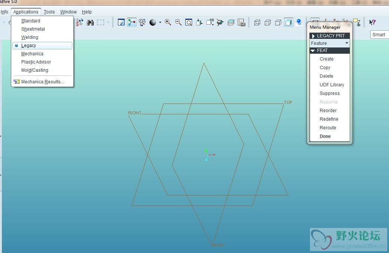Click the Refit to screen icon
The width and height of the screenshot is (389, 253).
[189, 22]
